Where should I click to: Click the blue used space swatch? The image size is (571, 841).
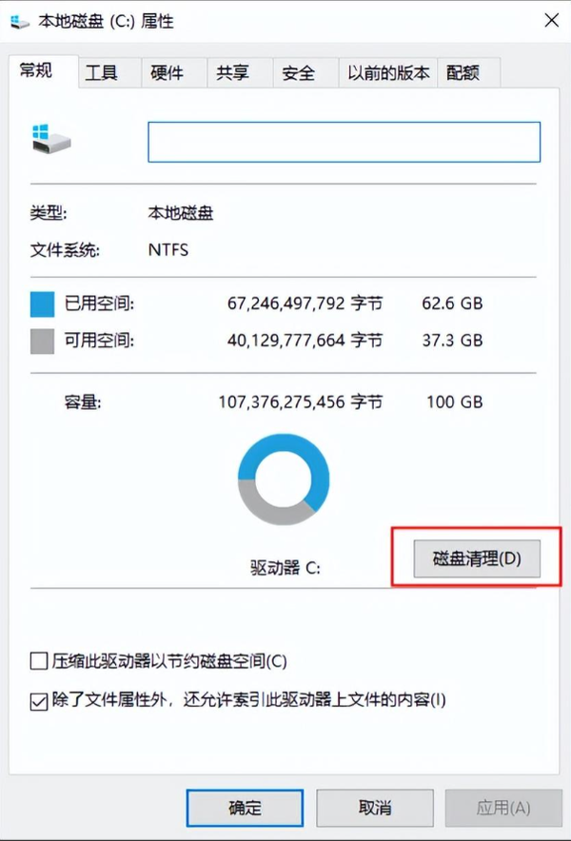coord(43,304)
